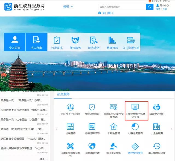Open 用户中心 user center
This screenshot has width=175, height=161.
(162, 5)
